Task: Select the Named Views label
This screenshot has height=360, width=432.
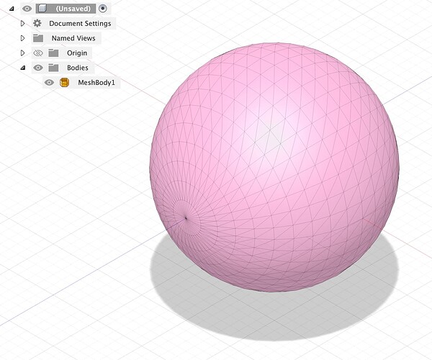Action: point(73,38)
